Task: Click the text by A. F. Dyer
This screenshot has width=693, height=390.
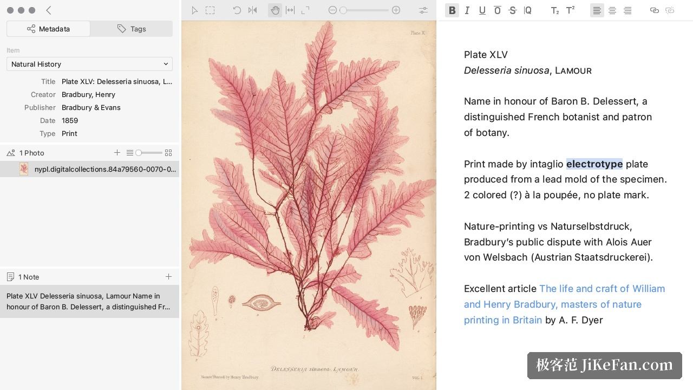Action: click(574, 320)
